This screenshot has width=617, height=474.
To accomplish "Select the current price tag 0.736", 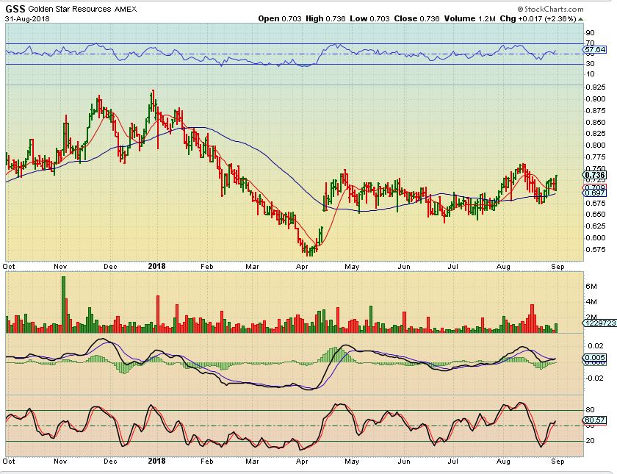I will (593, 175).
